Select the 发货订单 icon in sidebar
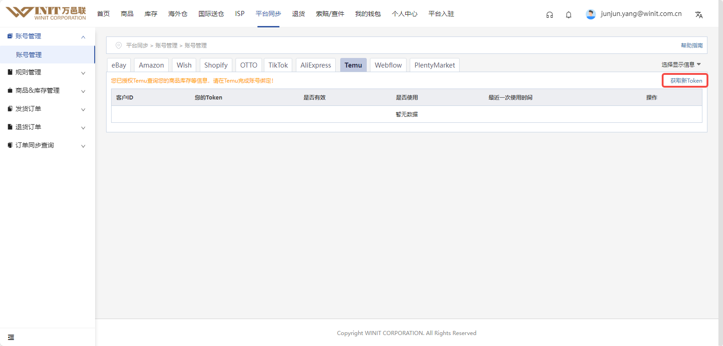The height and width of the screenshot is (346, 723). 10,109
